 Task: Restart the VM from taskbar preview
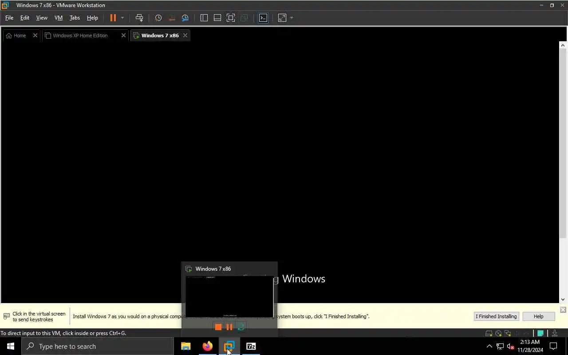(x=241, y=327)
